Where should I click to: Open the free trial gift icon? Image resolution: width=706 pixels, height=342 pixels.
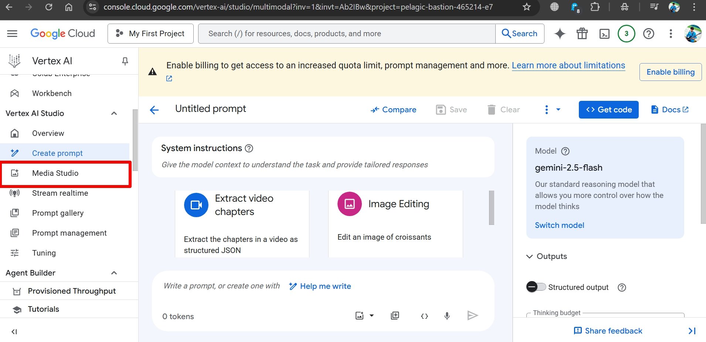(x=582, y=34)
